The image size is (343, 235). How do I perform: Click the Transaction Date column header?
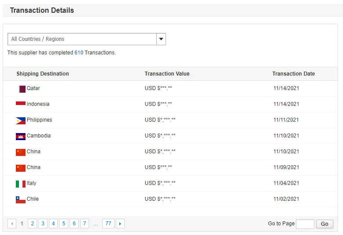point(293,74)
